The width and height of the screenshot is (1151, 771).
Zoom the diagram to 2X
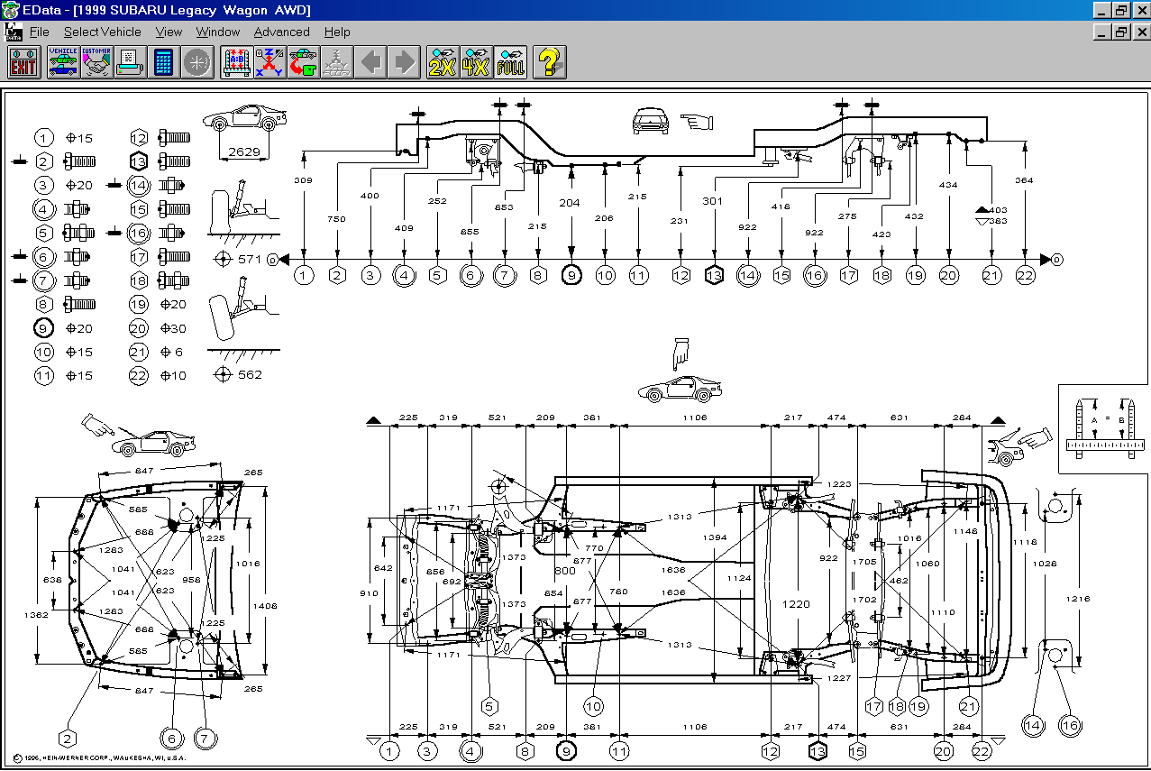pos(443,62)
